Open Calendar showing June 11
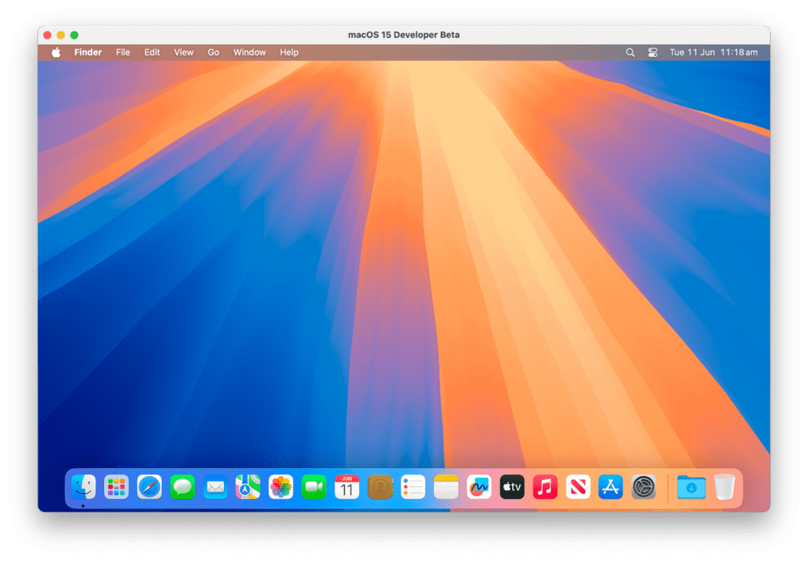808x562 pixels. (x=347, y=487)
